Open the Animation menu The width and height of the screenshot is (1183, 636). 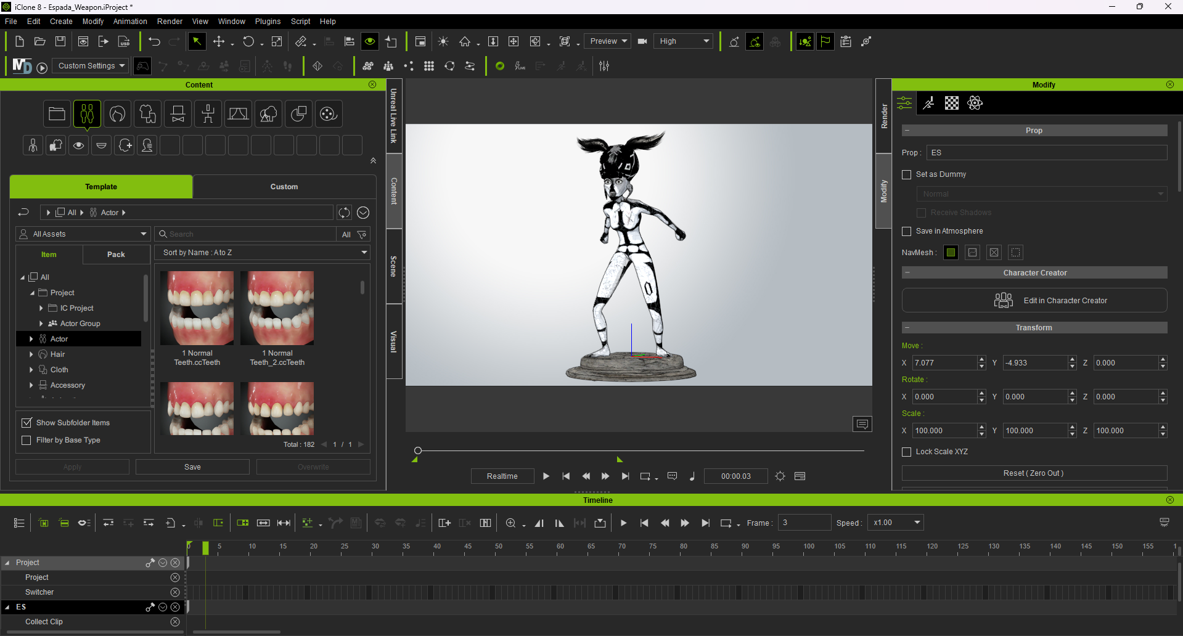(x=130, y=22)
